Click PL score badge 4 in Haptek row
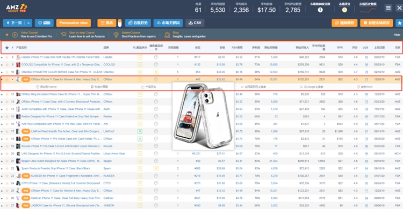This screenshot has height=209, width=403. (x=140, y=57)
